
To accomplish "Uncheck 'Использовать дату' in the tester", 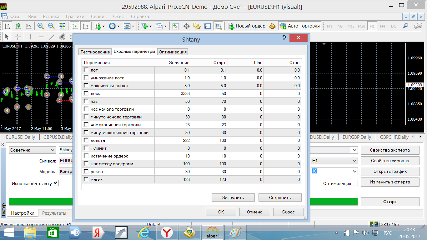I will pyautogui.click(x=56, y=183).
